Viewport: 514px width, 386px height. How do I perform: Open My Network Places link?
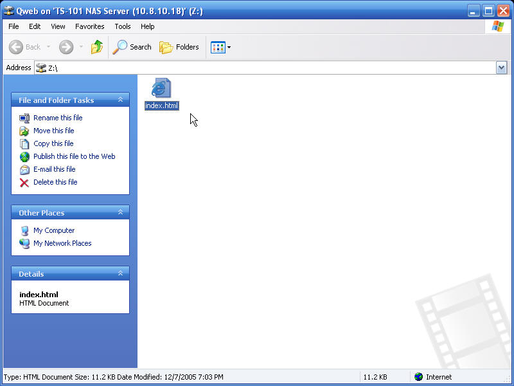62,243
